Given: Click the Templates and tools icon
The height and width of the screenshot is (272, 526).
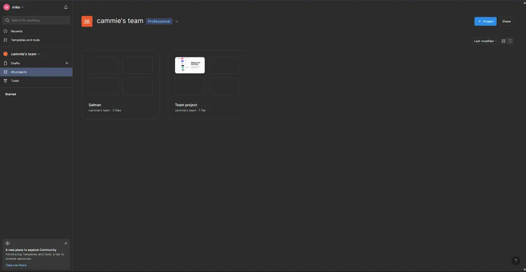Looking at the screenshot, I should 5,40.
